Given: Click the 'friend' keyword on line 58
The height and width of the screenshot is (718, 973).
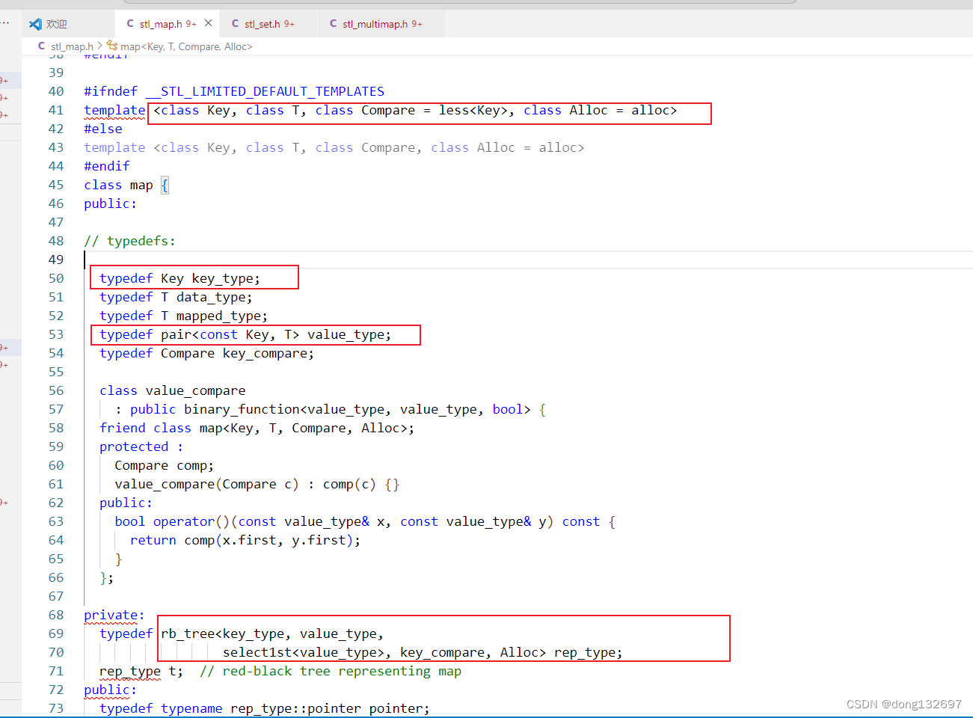Looking at the screenshot, I should 123,428.
